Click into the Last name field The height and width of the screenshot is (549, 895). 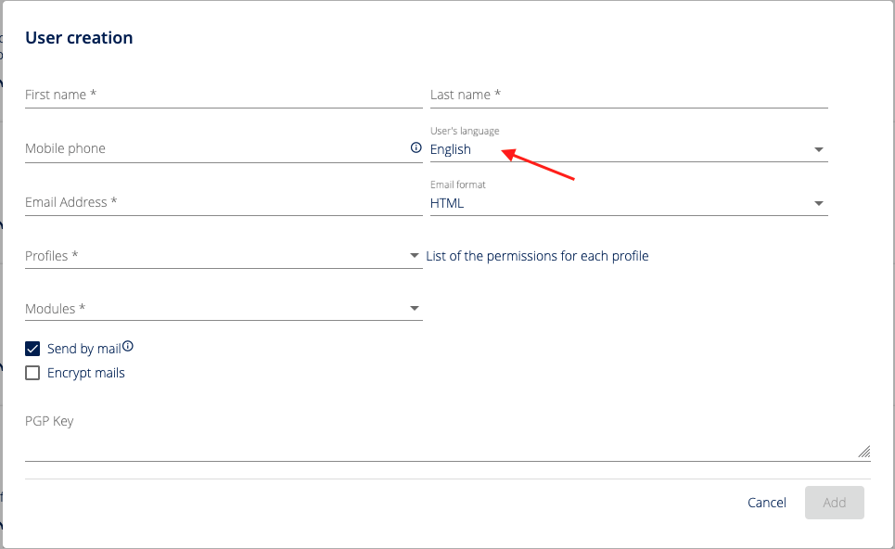pyautogui.click(x=628, y=95)
